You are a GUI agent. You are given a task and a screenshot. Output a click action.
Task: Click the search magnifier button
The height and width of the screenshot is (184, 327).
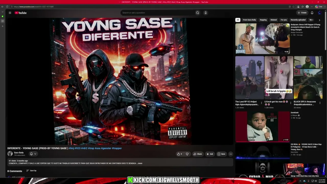[x=197, y=13]
